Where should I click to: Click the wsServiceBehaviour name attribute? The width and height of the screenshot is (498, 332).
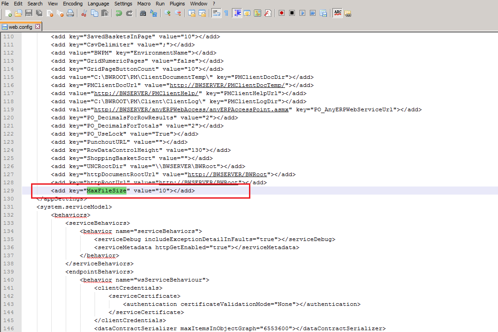click(161, 280)
